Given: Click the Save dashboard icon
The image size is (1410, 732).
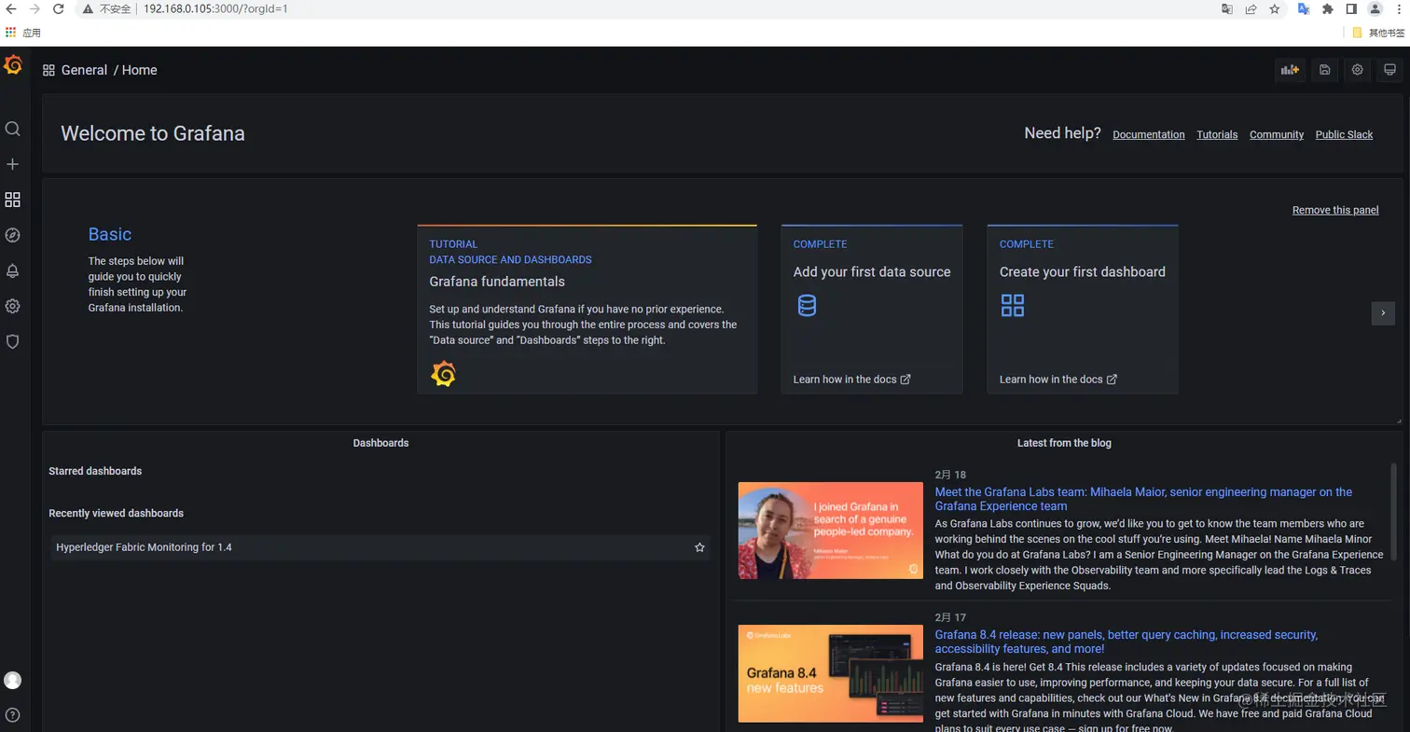Looking at the screenshot, I should click(1324, 70).
